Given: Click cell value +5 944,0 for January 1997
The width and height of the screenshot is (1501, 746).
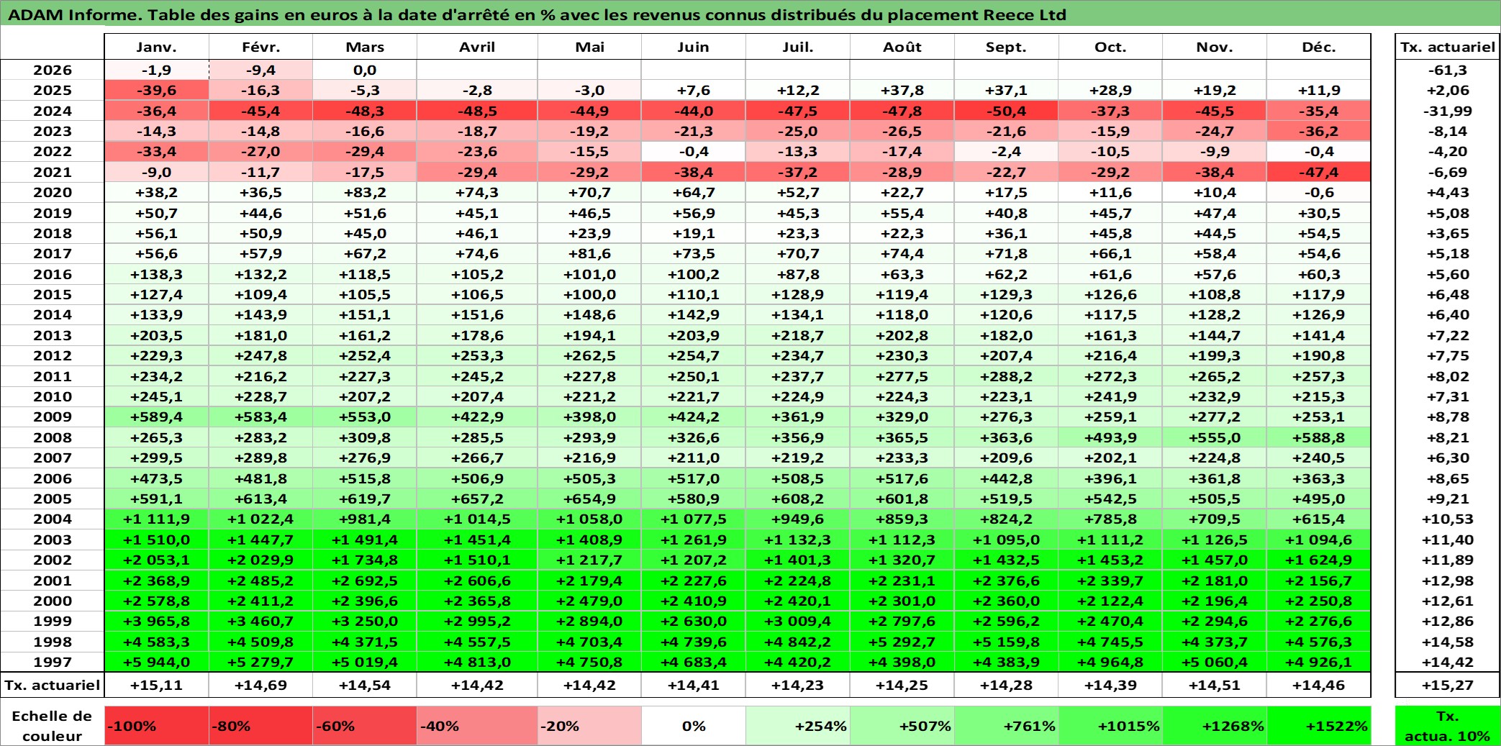Looking at the screenshot, I should coord(157,662).
